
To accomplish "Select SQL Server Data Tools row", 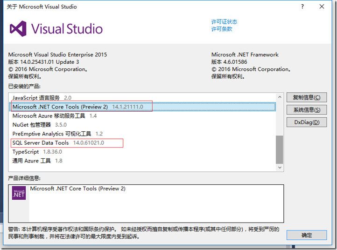I will coord(142,143).
